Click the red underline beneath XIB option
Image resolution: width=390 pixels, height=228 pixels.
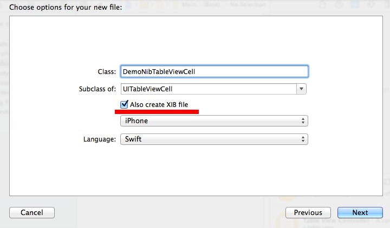pos(157,112)
